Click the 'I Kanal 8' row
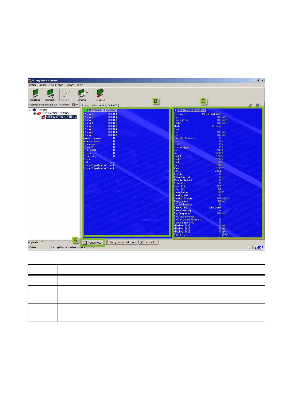Image resolution: width=293 pixels, height=415 pixels. 100,135
